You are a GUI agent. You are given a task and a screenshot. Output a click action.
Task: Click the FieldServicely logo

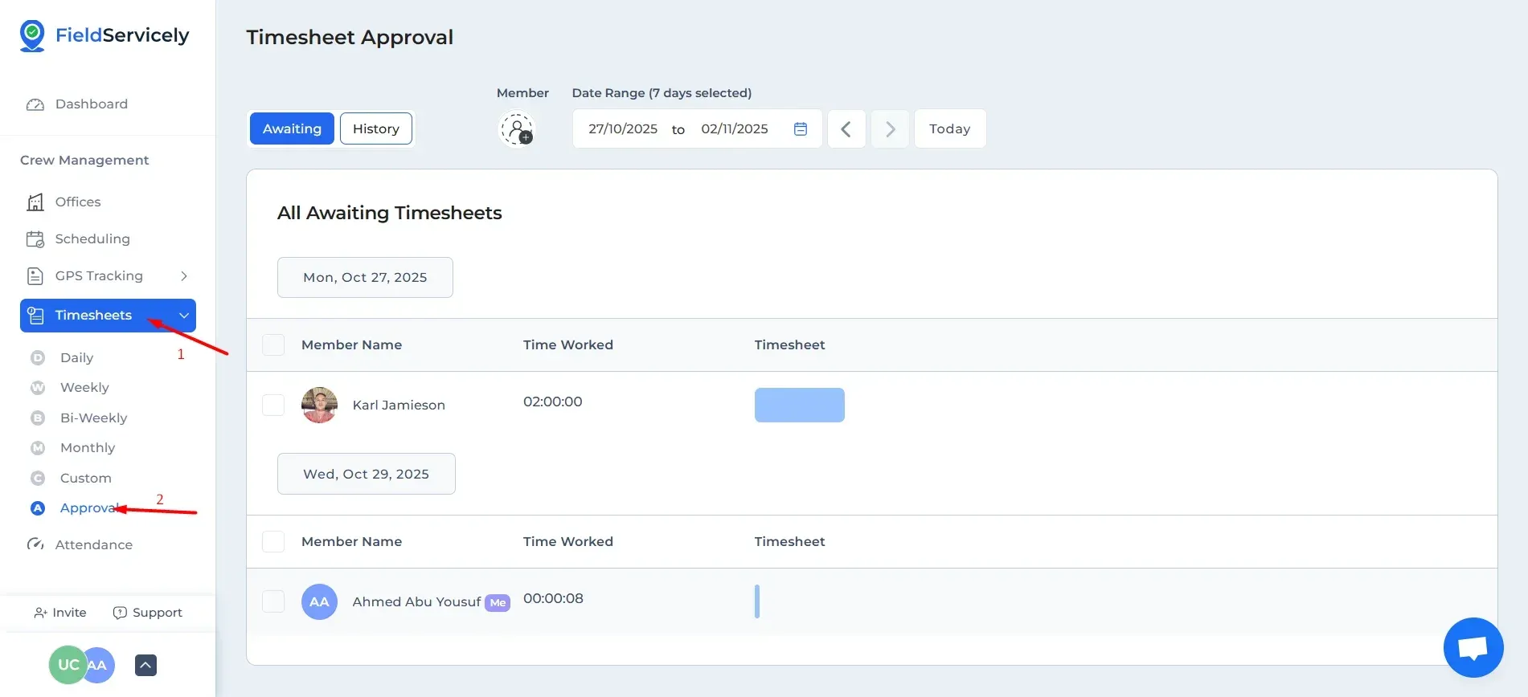104,35
